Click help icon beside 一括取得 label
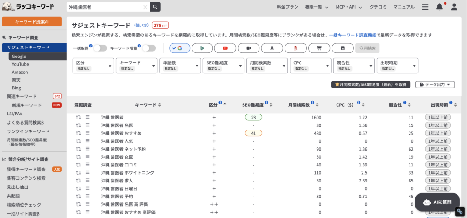 [x=91, y=46]
